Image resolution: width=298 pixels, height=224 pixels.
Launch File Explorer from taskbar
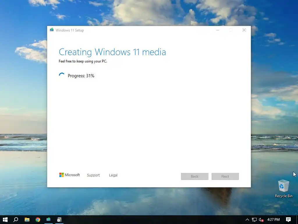click(x=27, y=220)
